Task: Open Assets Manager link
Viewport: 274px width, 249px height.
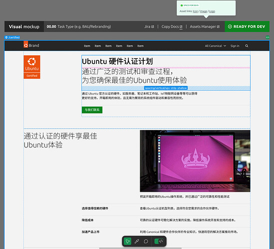Action: (x=205, y=26)
